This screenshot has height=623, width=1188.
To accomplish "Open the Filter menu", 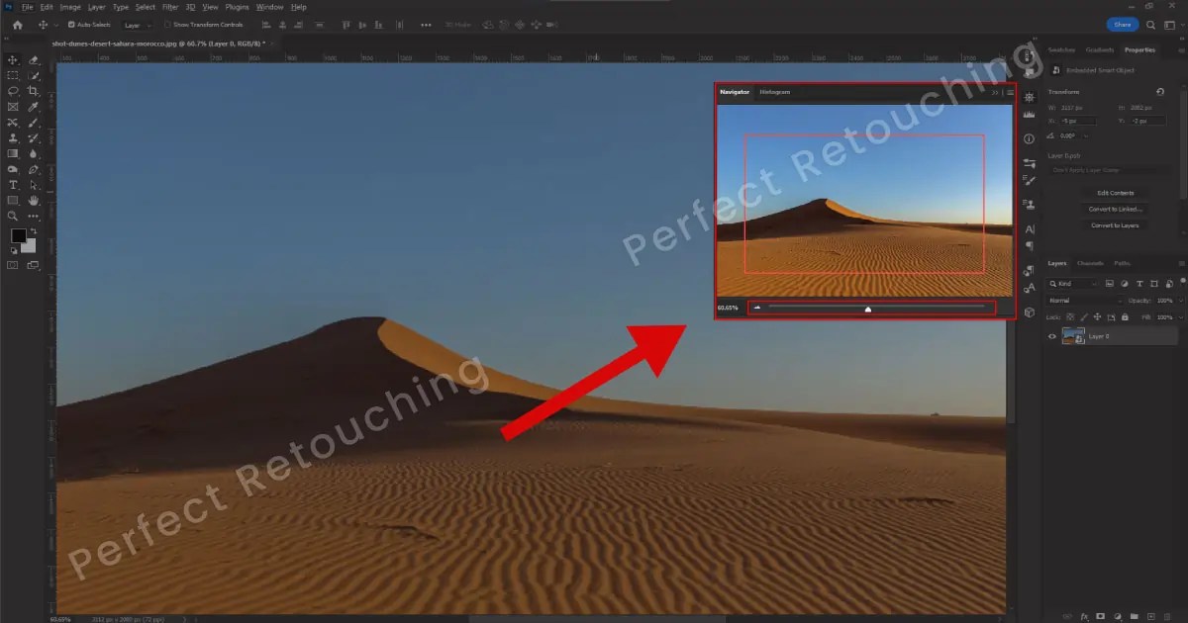I will (170, 6).
